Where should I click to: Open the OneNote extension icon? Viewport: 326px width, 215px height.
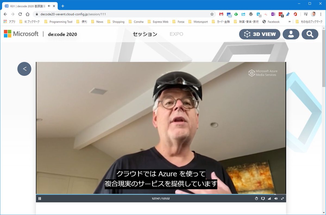coord(273,14)
